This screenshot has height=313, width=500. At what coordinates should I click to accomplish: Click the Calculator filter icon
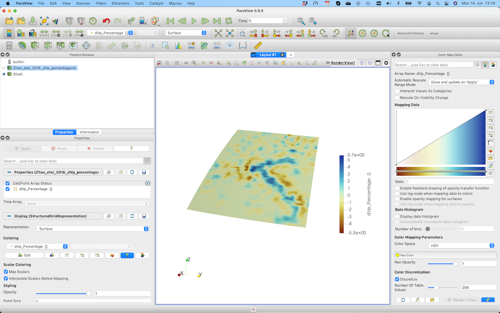(x=9, y=45)
